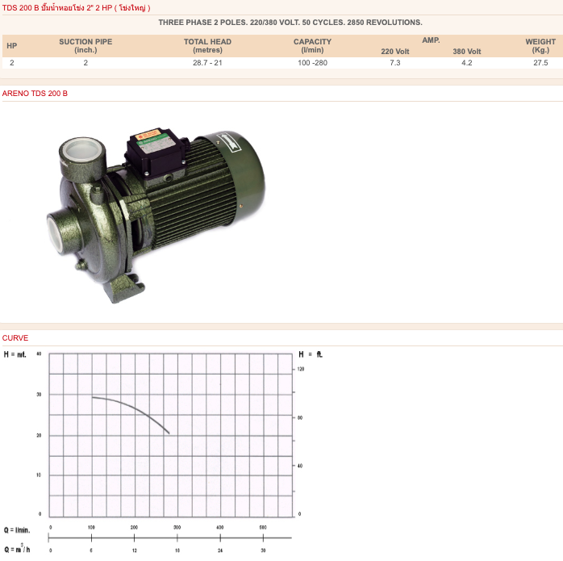Click the 220 Volt sub-header
This screenshot has width=563, height=561.
[x=395, y=52]
